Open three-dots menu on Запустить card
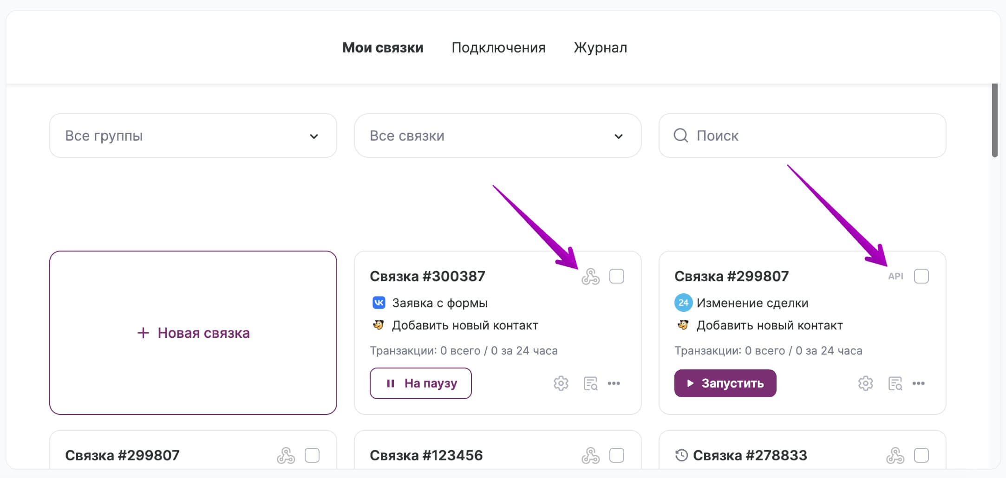Screen dimensions: 1006x478 point(918,383)
